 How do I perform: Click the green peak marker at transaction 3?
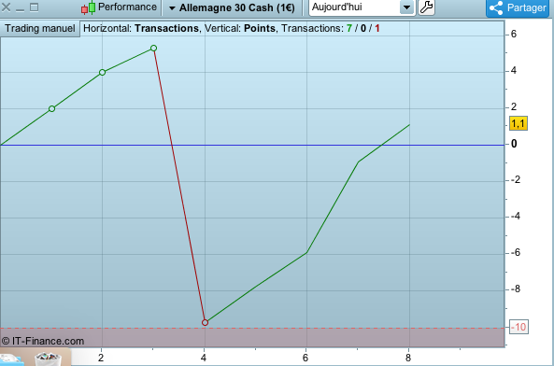point(153,48)
